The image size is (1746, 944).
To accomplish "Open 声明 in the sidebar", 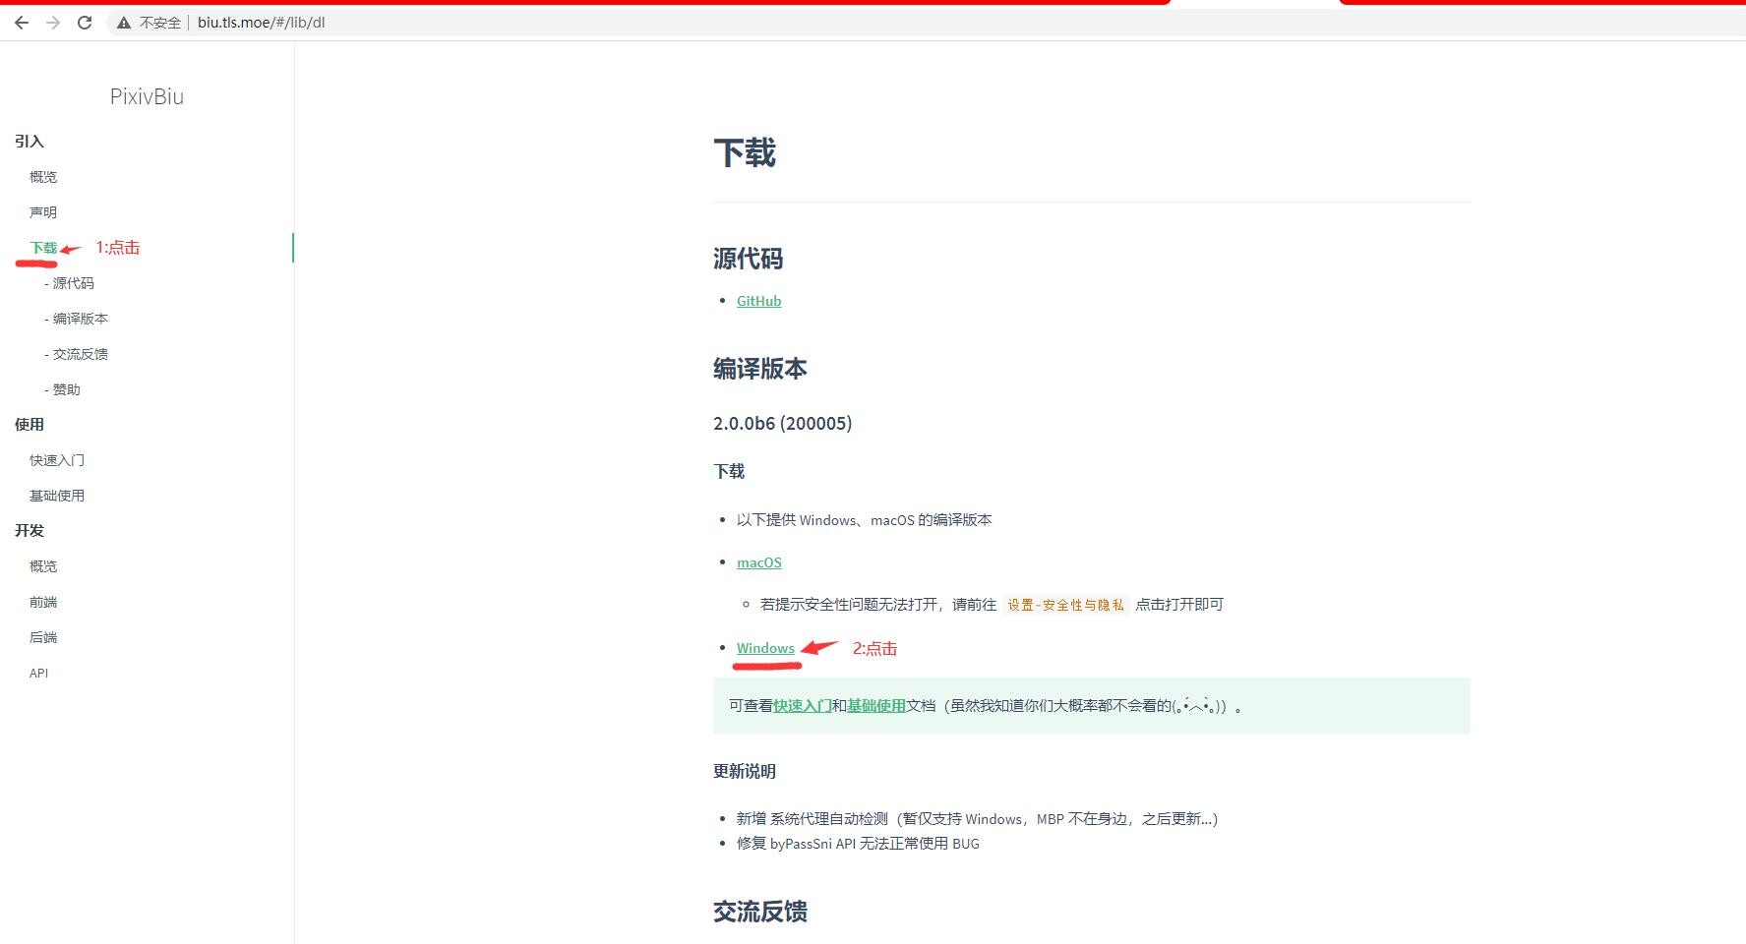I will 43,212.
